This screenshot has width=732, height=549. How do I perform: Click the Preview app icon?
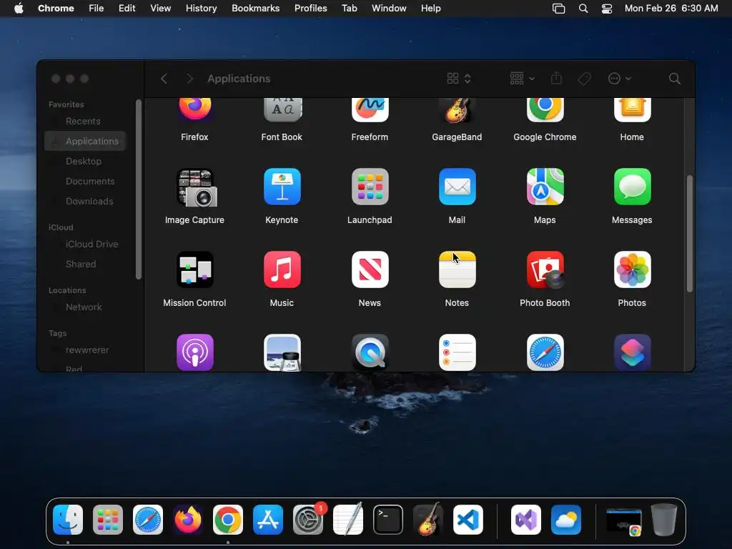(282, 352)
